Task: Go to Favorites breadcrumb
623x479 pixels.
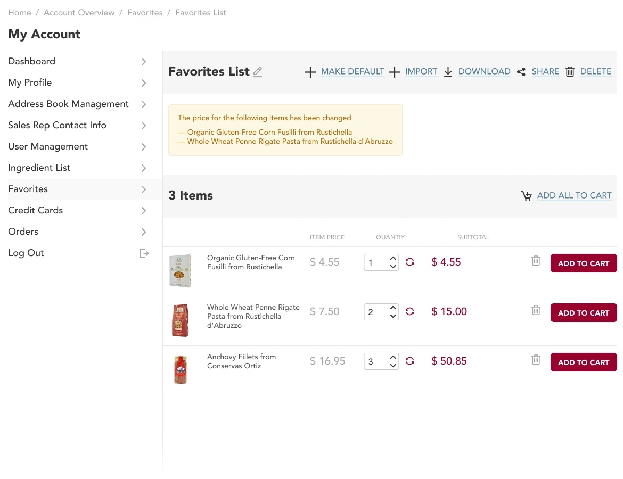Action: tap(145, 13)
